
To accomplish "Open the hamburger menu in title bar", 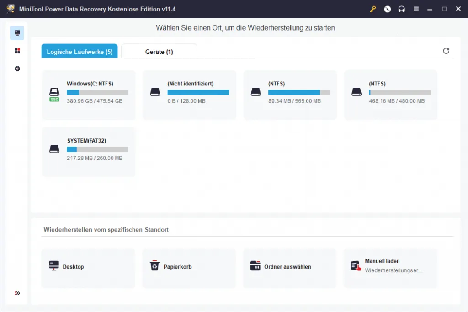I will point(416,9).
